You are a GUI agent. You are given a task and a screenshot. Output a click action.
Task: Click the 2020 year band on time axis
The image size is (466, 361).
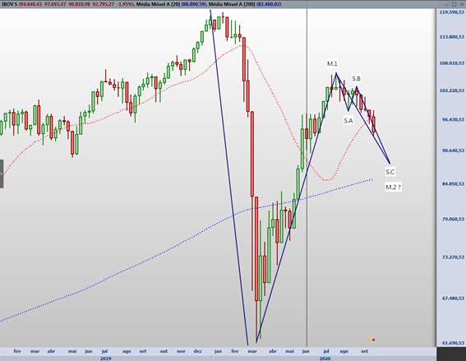tap(325, 359)
